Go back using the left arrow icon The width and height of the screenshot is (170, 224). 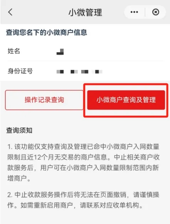[x=10, y=12]
